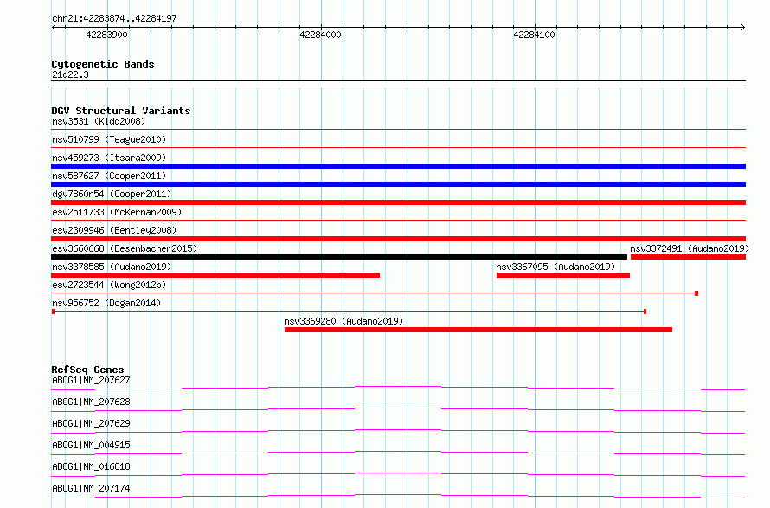Click the nsv587627 (Cooper2011) label
770x508 pixels.
[109, 176]
